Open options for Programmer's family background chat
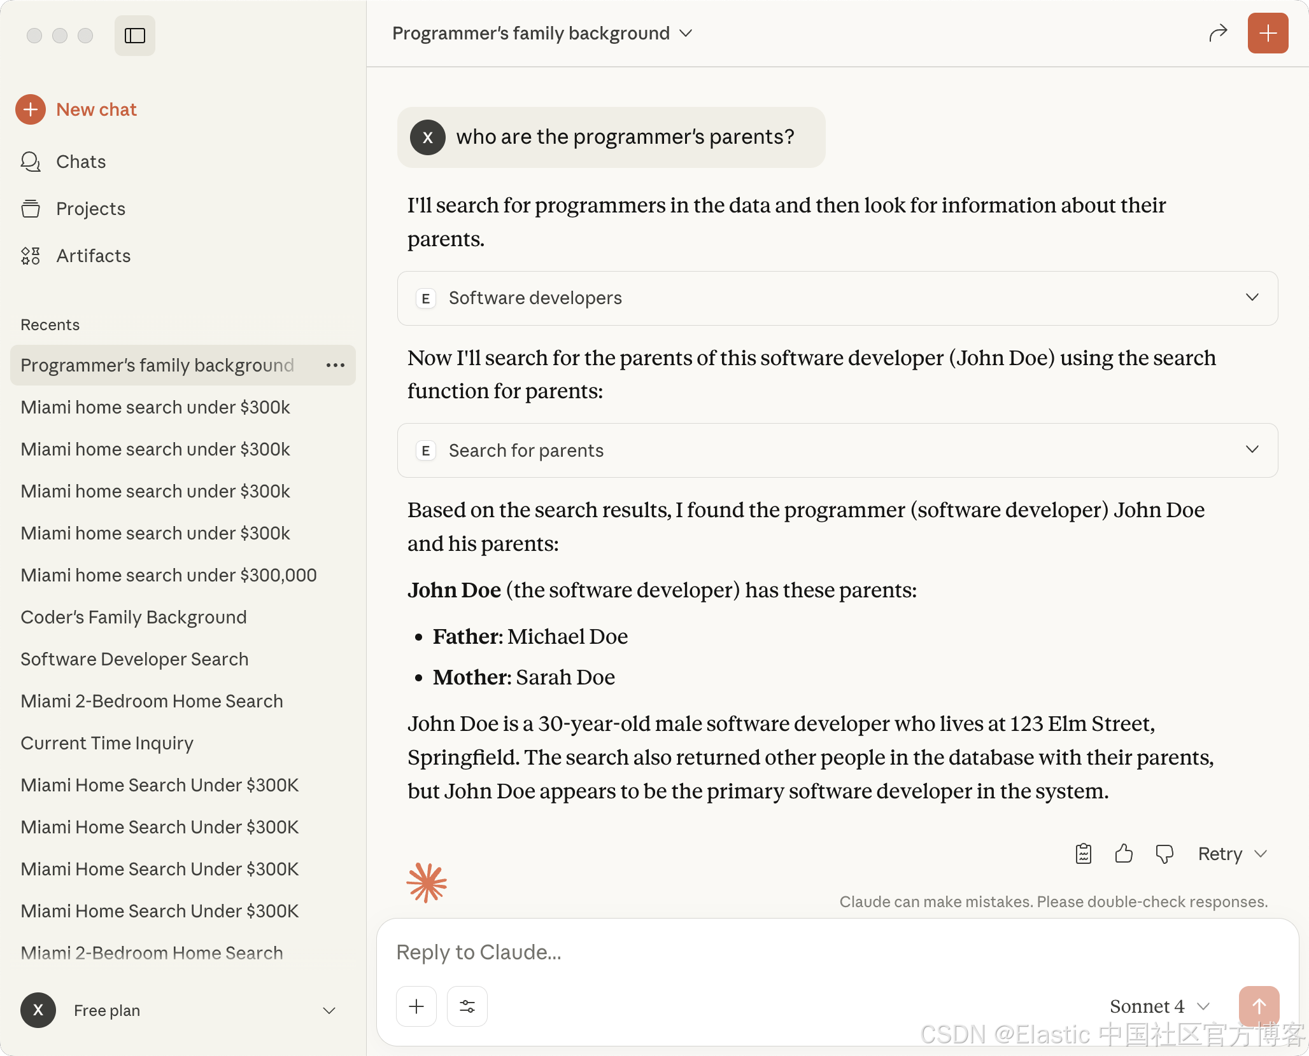 pyautogui.click(x=336, y=365)
